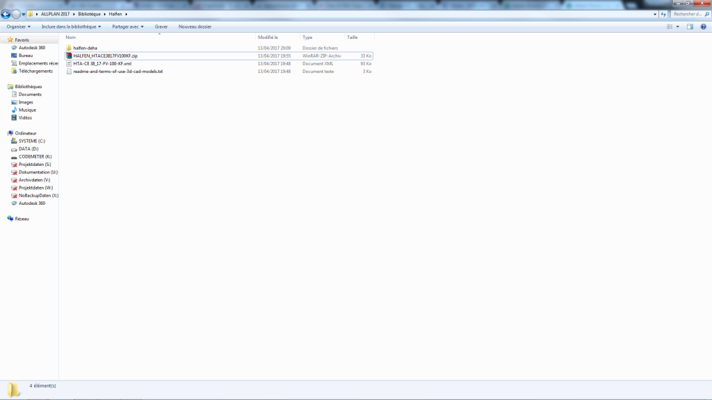Viewport: 712px width, 400px height.
Task: Open help with the question mark icon
Action: (x=703, y=27)
